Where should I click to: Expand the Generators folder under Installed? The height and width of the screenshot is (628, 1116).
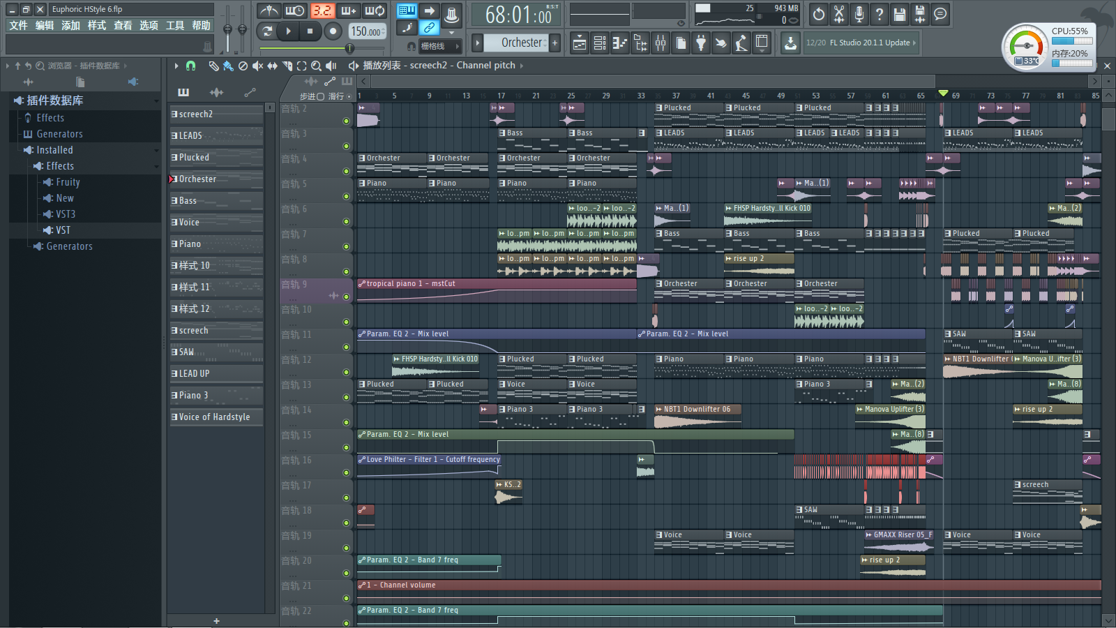[38, 246]
